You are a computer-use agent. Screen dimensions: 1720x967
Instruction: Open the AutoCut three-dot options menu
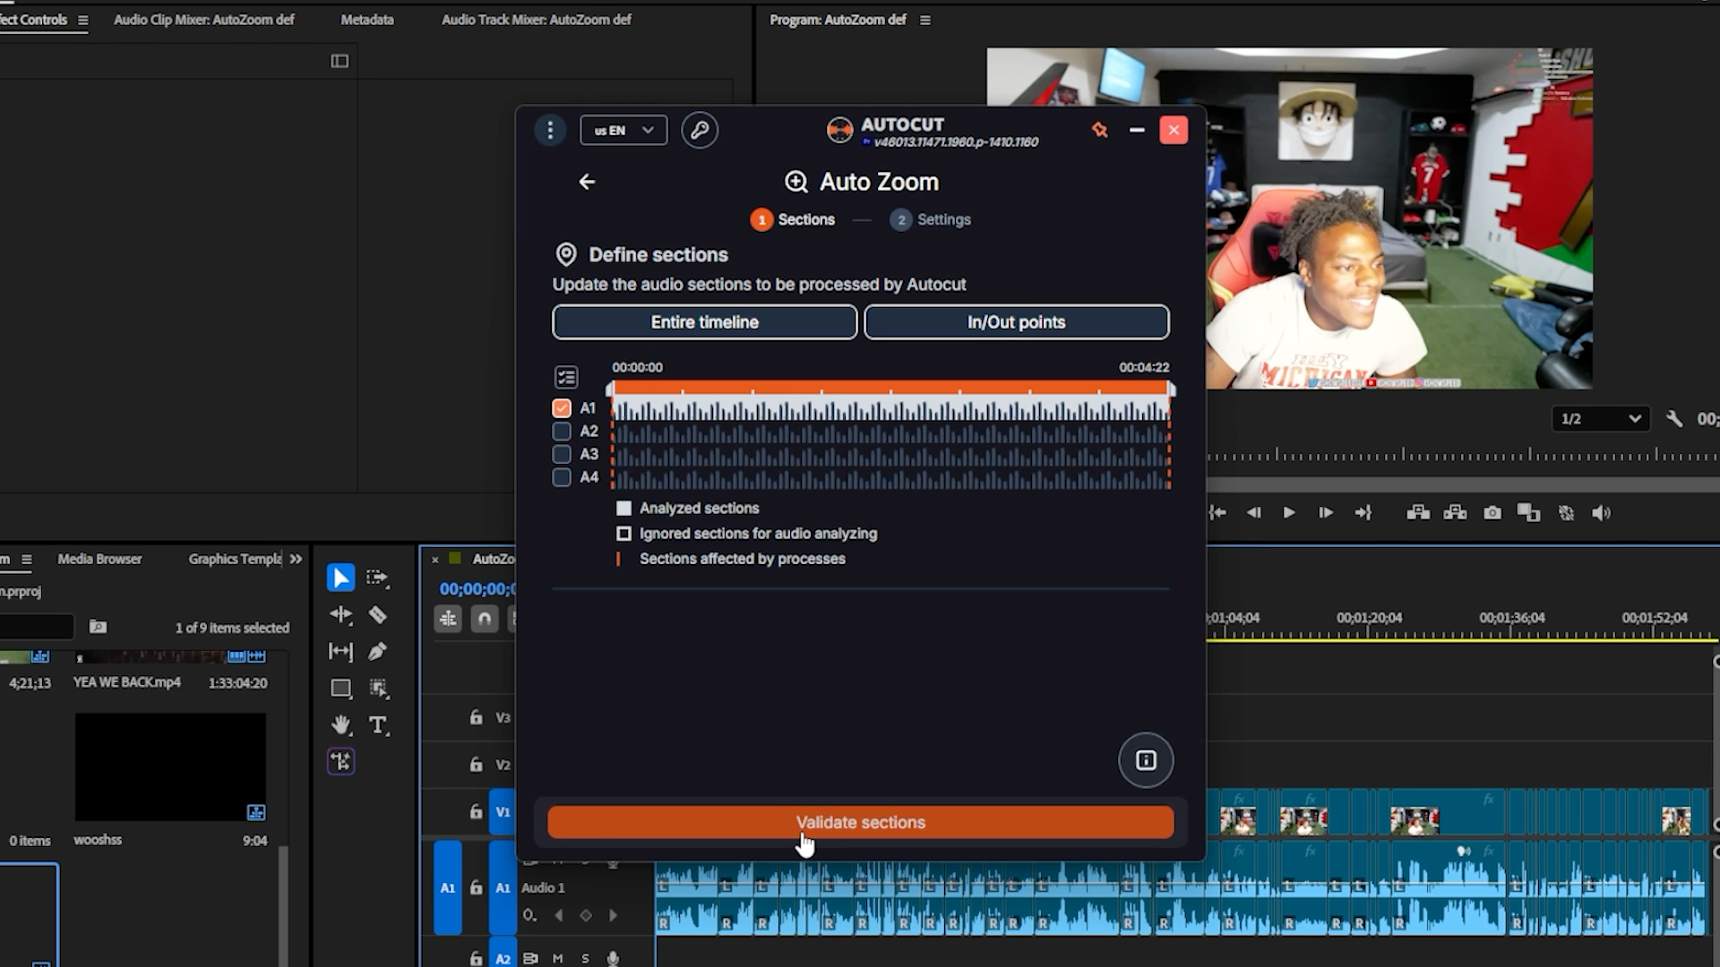click(x=550, y=131)
